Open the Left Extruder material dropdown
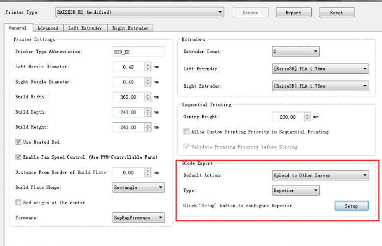This screenshot has width=382, height=246. tap(320, 69)
